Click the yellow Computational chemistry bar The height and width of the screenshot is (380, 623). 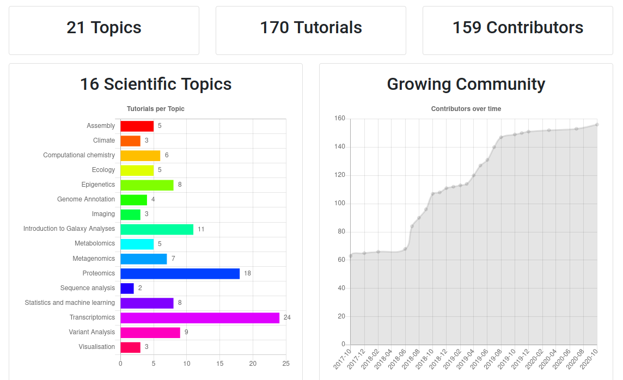click(x=141, y=155)
